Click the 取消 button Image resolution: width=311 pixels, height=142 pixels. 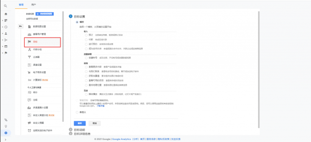[x=95, y=123]
